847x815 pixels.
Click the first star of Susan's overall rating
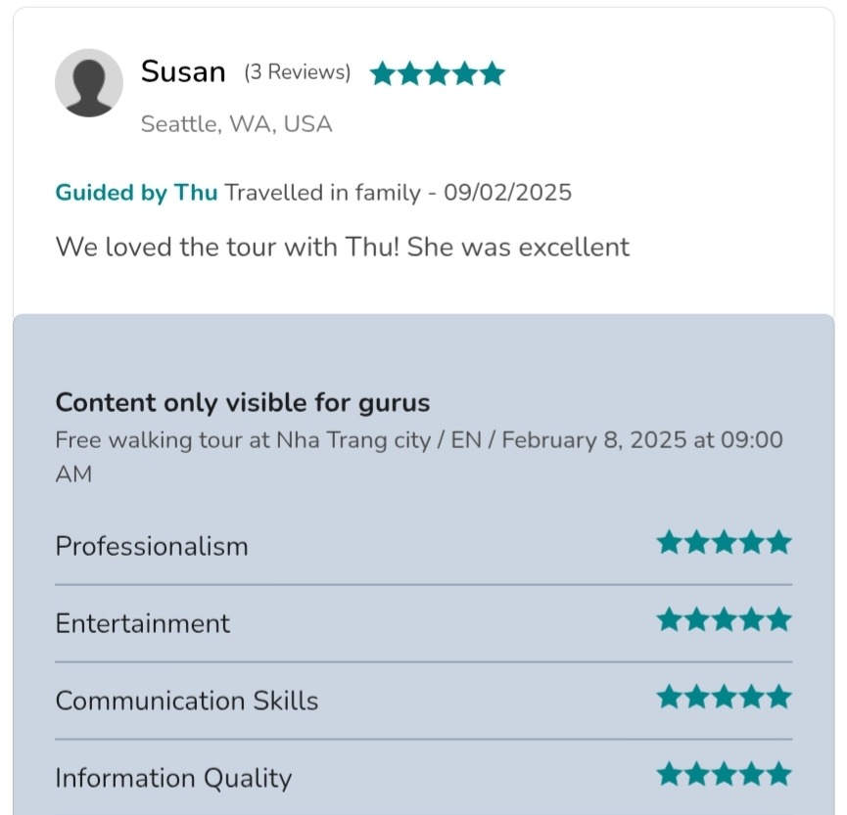(383, 73)
